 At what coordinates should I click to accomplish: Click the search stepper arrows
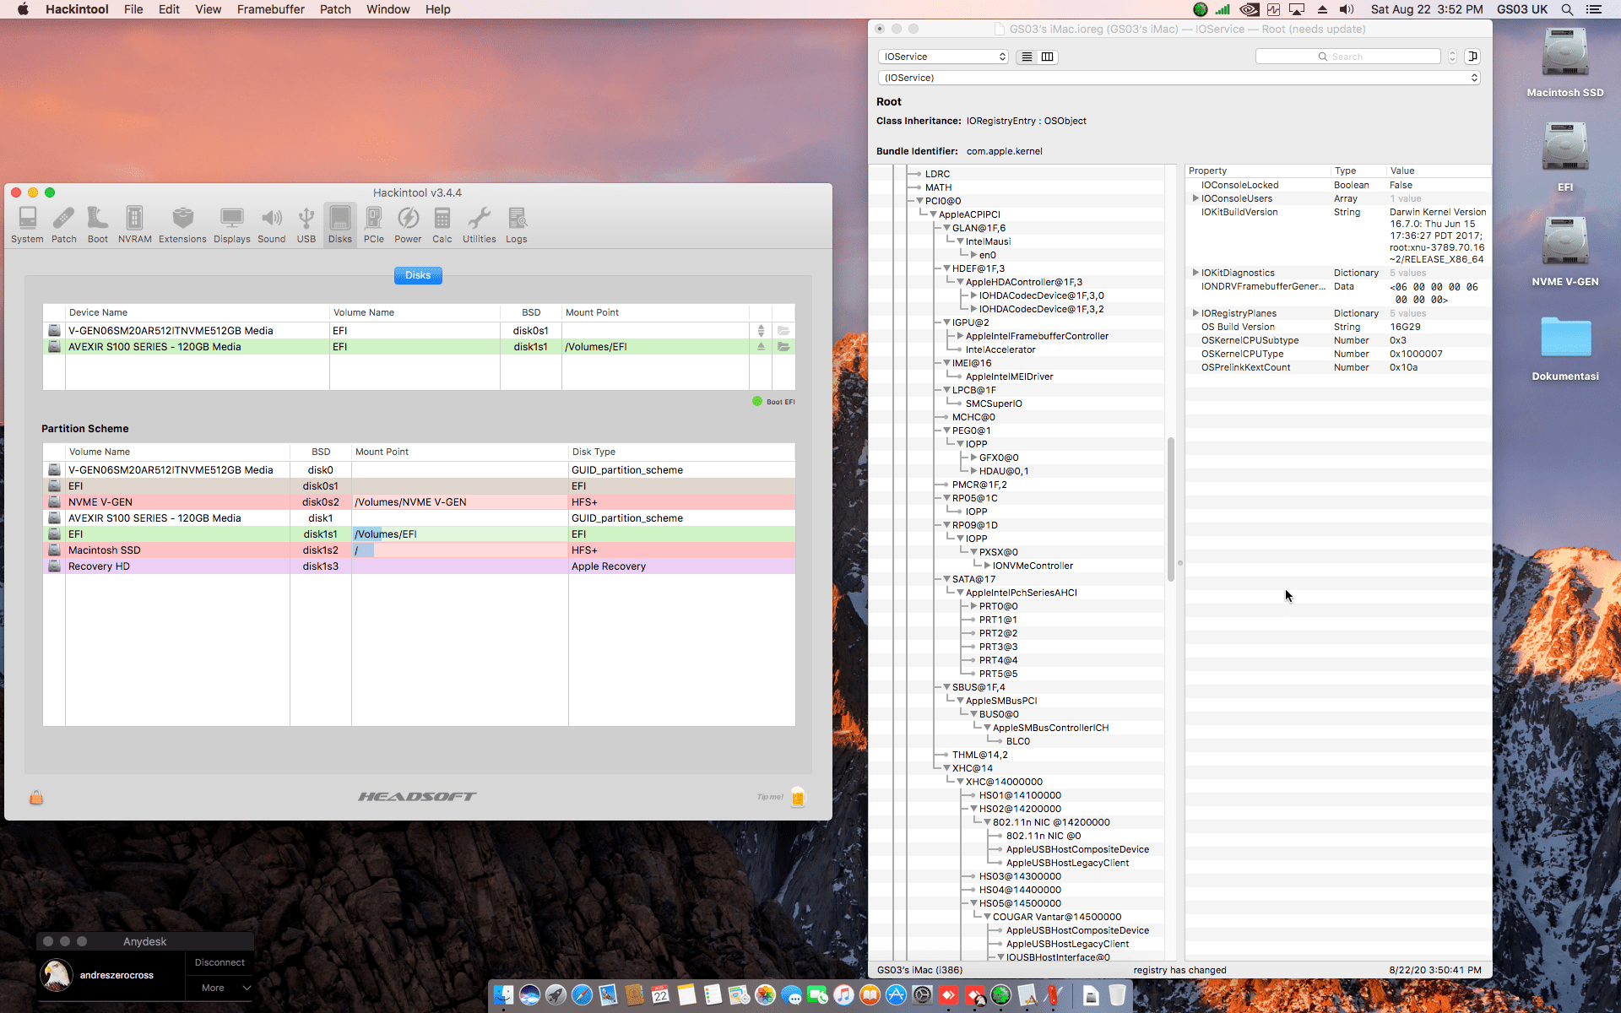(1452, 57)
